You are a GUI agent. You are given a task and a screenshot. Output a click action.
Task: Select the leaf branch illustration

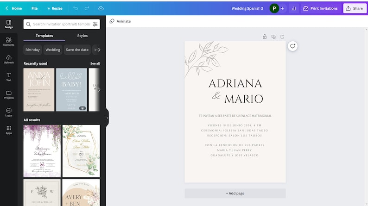(206, 59)
